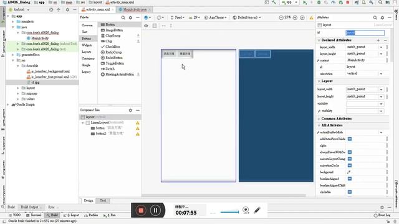
Task: Collapse the All Attributes section
Action: 319,126
